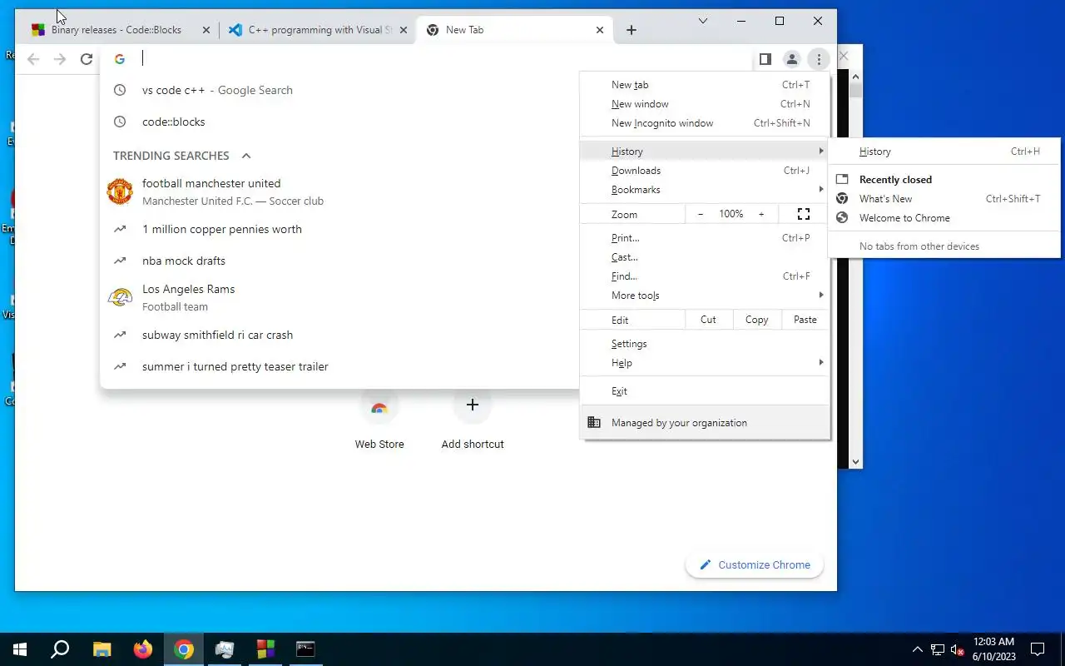Viewport: 1065px width, 666px height.
Task: Reload the page with refresh icon
Action: pyautogui.click(x=87, y=59)
